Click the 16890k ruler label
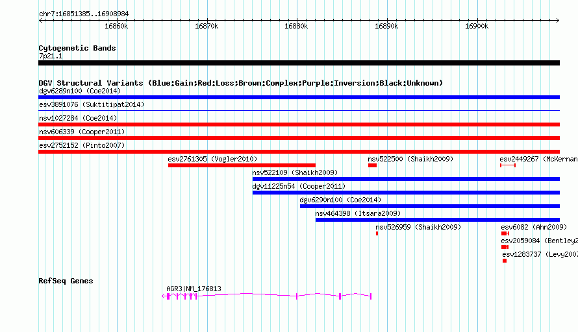578x332 pixels. click(386, 26)
